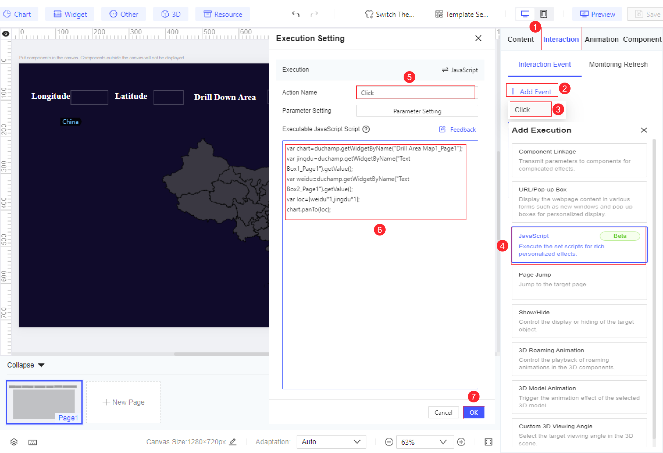This screenshot has height=453, width=663.
Task: Click Add Event
Action: pyautogui.click(x=531, y=92)
